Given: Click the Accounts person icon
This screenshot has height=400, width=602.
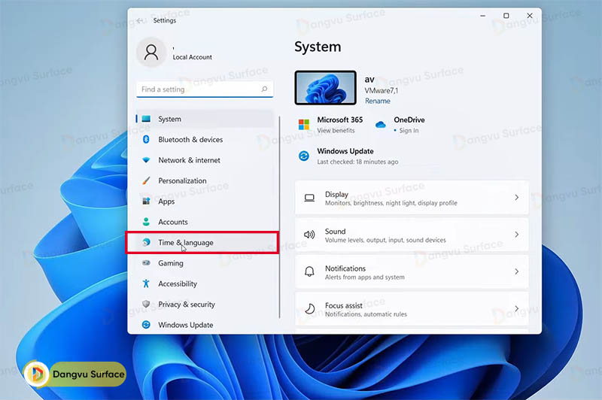Looking at the screenshot, I should point(146,222).
